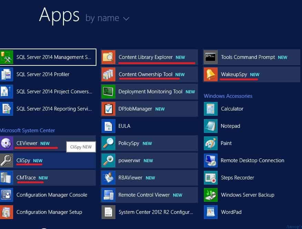
Task: Click 'Tools Command Prompt' text
Action: click(x=248, y=57)
